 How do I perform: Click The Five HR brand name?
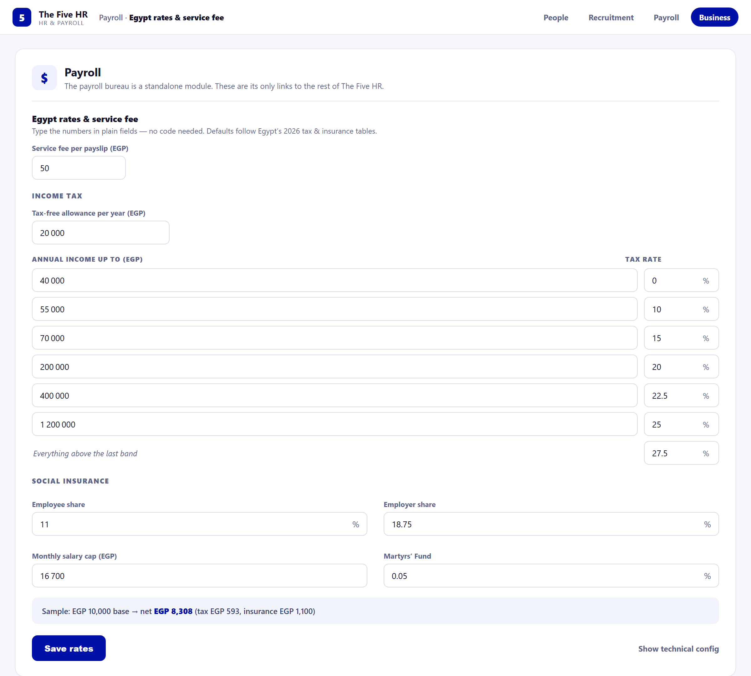(63, 14)
